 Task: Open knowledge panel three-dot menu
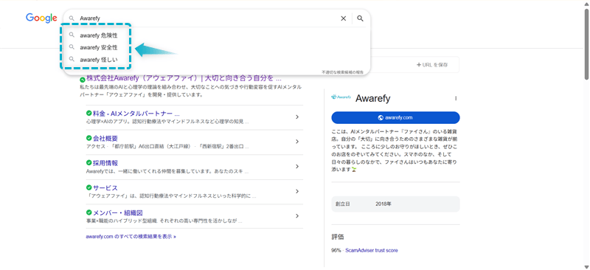point(456,99)
